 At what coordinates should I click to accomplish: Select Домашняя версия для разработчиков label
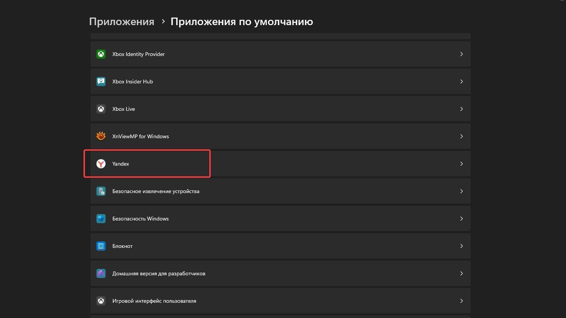159,274
